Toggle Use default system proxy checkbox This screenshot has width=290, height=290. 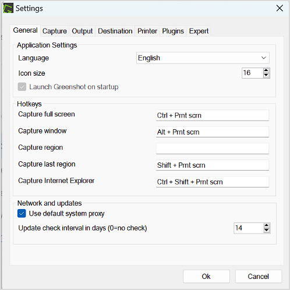click(22, 214)
